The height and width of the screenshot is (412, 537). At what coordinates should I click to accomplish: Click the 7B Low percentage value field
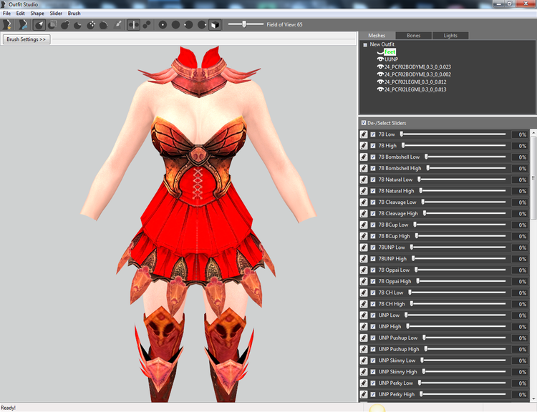click(519, 134)
